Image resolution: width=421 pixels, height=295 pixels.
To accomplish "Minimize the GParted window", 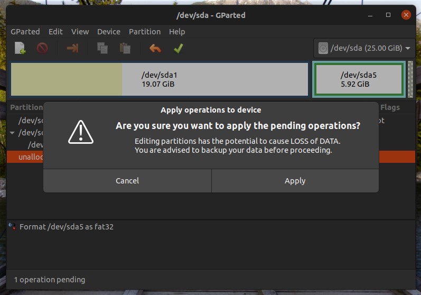I will click(370, 15).
